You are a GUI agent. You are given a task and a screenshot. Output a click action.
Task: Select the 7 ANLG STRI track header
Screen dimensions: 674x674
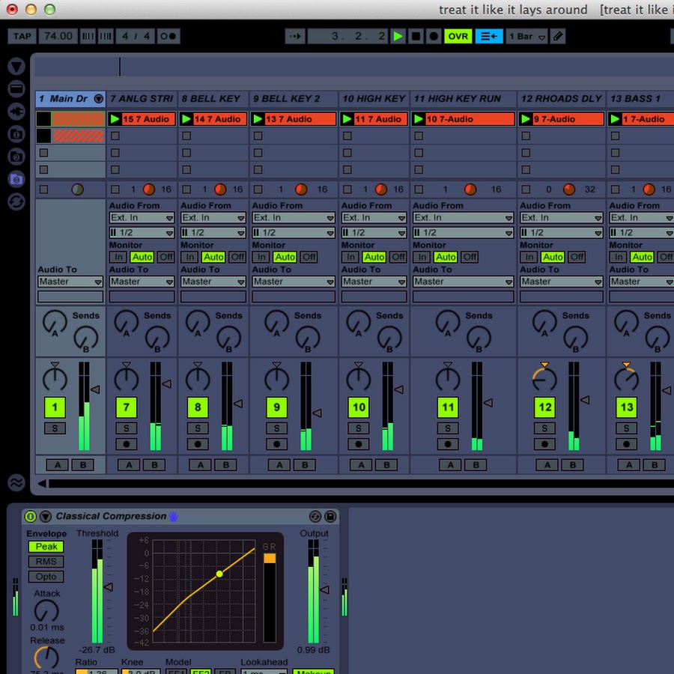(x=142, y=99)
